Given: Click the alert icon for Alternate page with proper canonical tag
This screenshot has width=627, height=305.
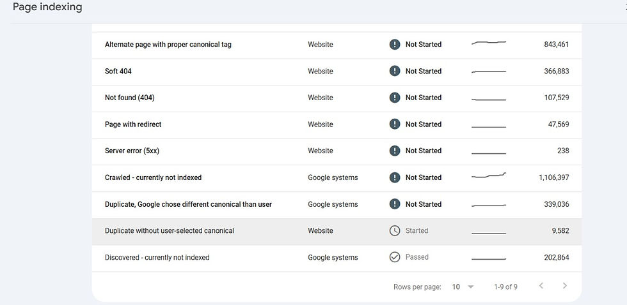Looking at the screenshot, I should 395,45.
